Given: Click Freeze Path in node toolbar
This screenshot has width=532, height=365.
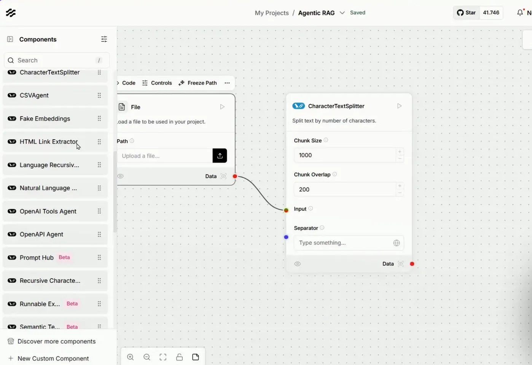Looking at the screenshot, I should [198, 83].
